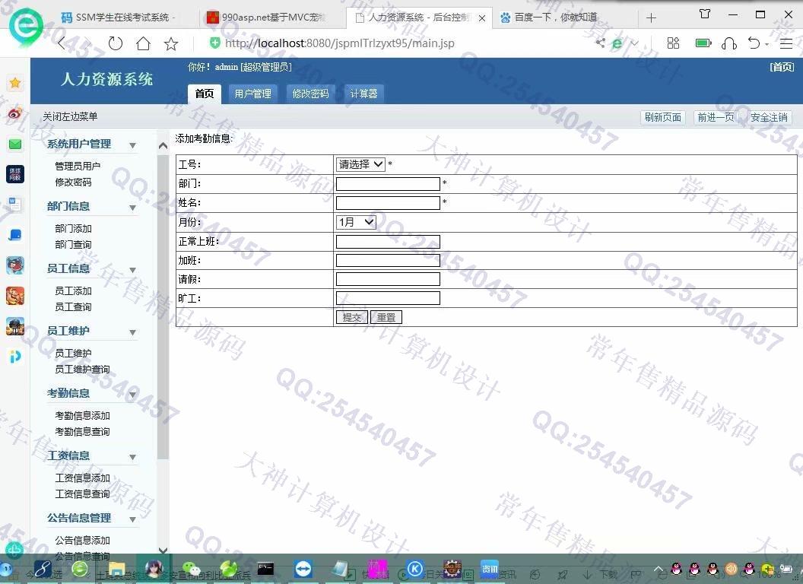Open 修改密码 navigation tab

pyautogui.click(x=310, y=94)
